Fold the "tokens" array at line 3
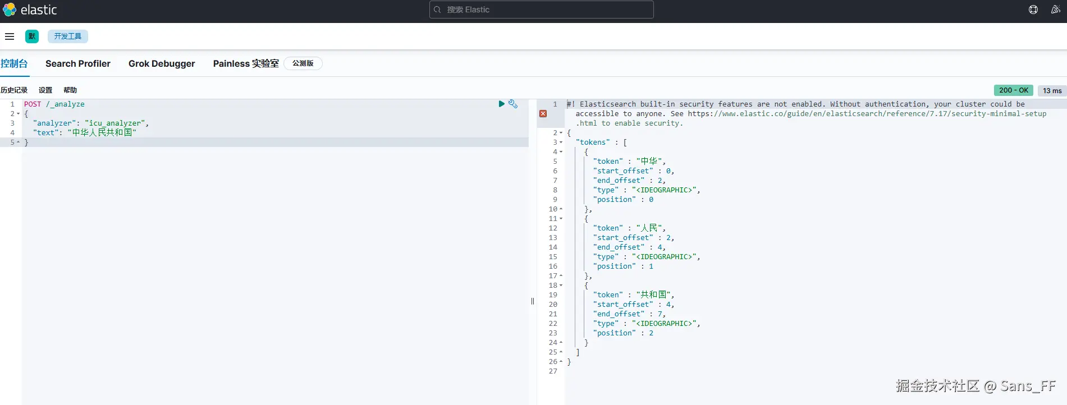 561,142
